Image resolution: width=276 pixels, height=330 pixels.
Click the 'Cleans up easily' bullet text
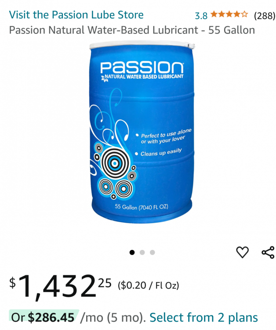tap(161, 153)
